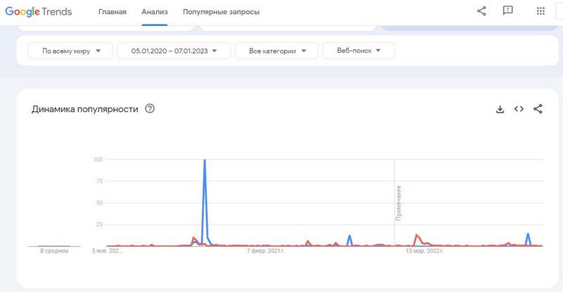Open help for Динамика популярности
This screenshot has height=292, width=563.
pos(149,109)
